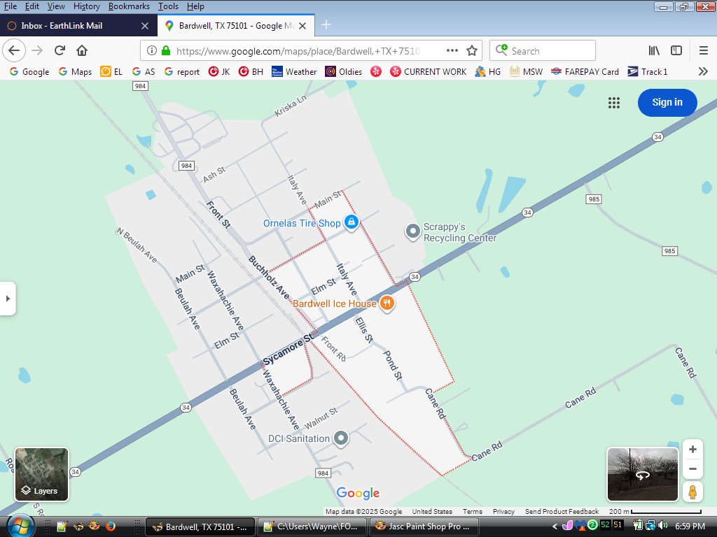717x537 pixels.
Task: Click the Google apps grid icon
Action: [613, 103]
